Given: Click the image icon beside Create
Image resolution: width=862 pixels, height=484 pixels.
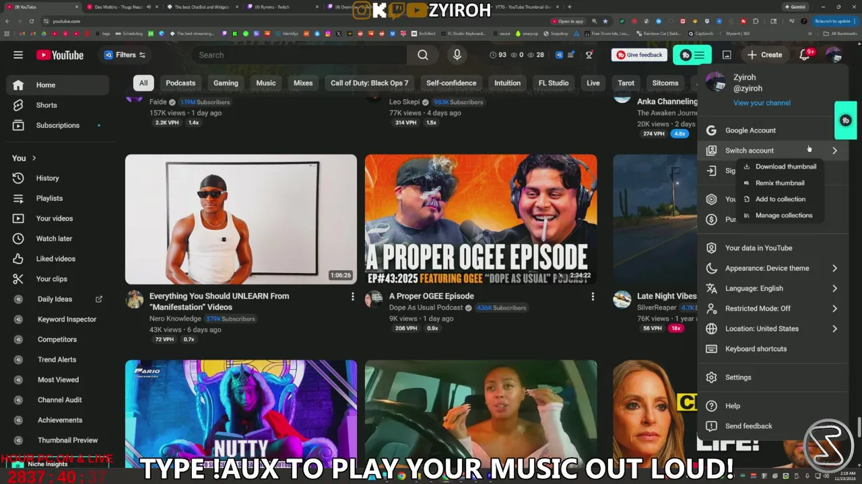Looking at the screenshot, I should click(x=727, y=55).
